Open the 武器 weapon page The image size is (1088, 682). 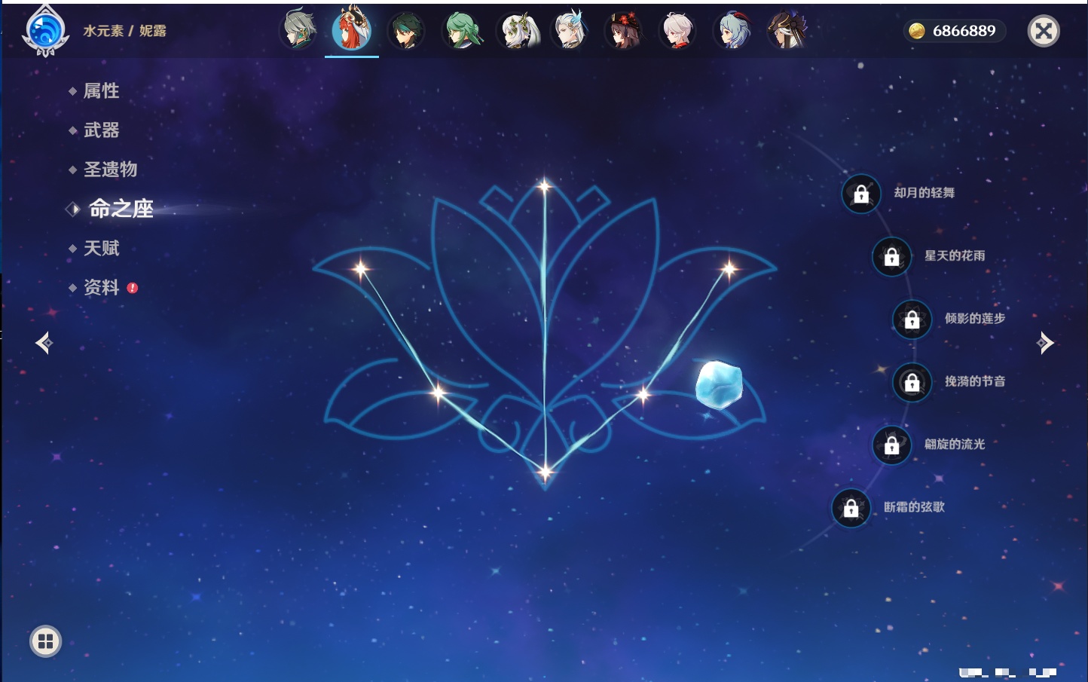click(101, 130)
